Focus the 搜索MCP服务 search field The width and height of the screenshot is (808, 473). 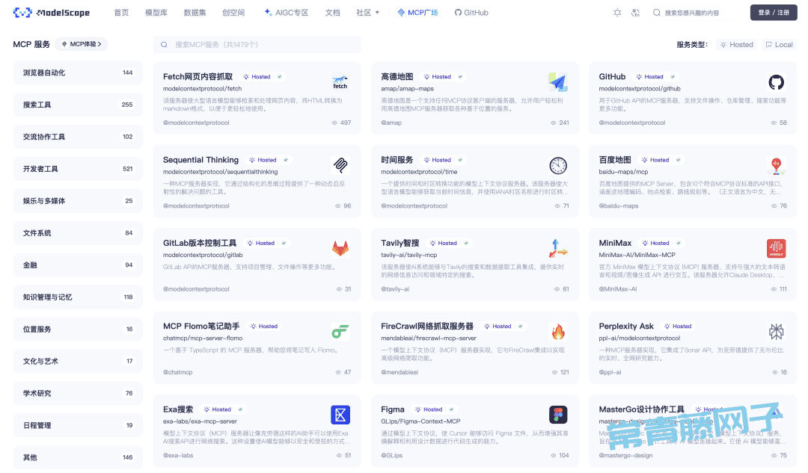click(x=257, y=45)
